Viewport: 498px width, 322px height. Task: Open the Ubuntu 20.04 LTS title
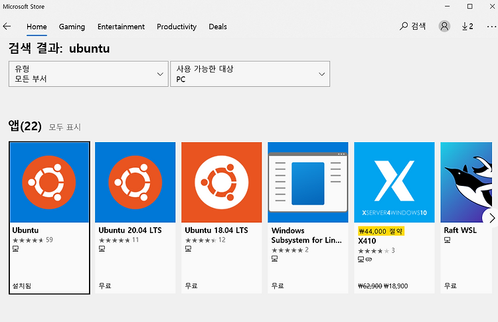click(130, 230)
